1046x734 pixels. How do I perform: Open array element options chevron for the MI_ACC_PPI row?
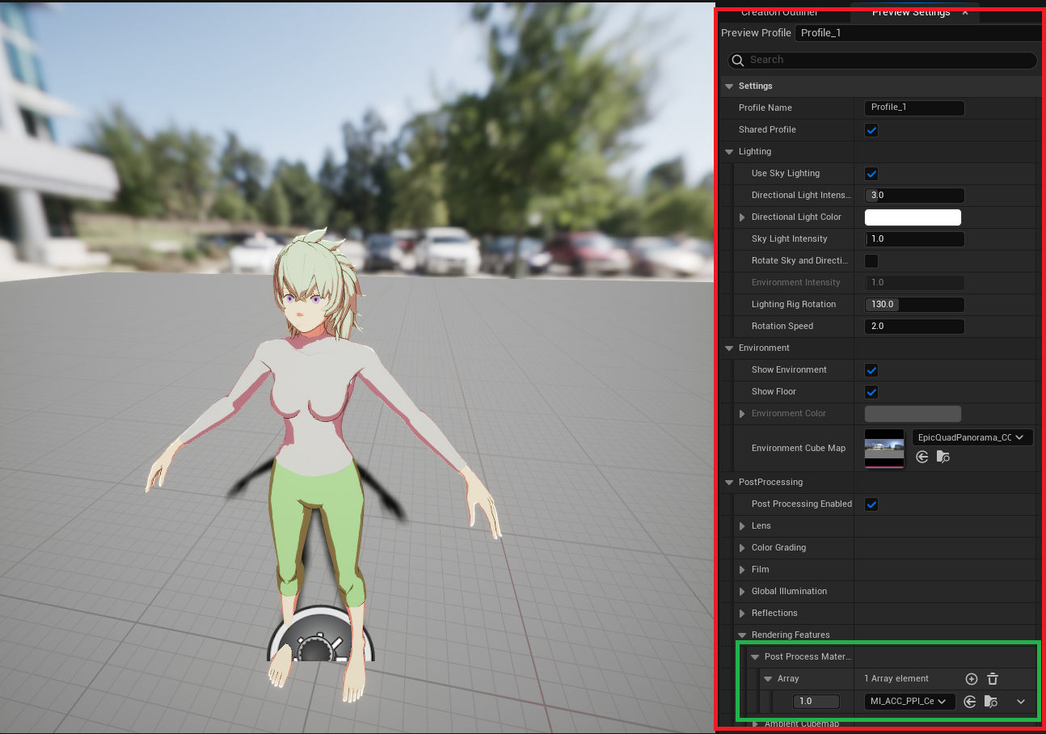[1021, 702]
